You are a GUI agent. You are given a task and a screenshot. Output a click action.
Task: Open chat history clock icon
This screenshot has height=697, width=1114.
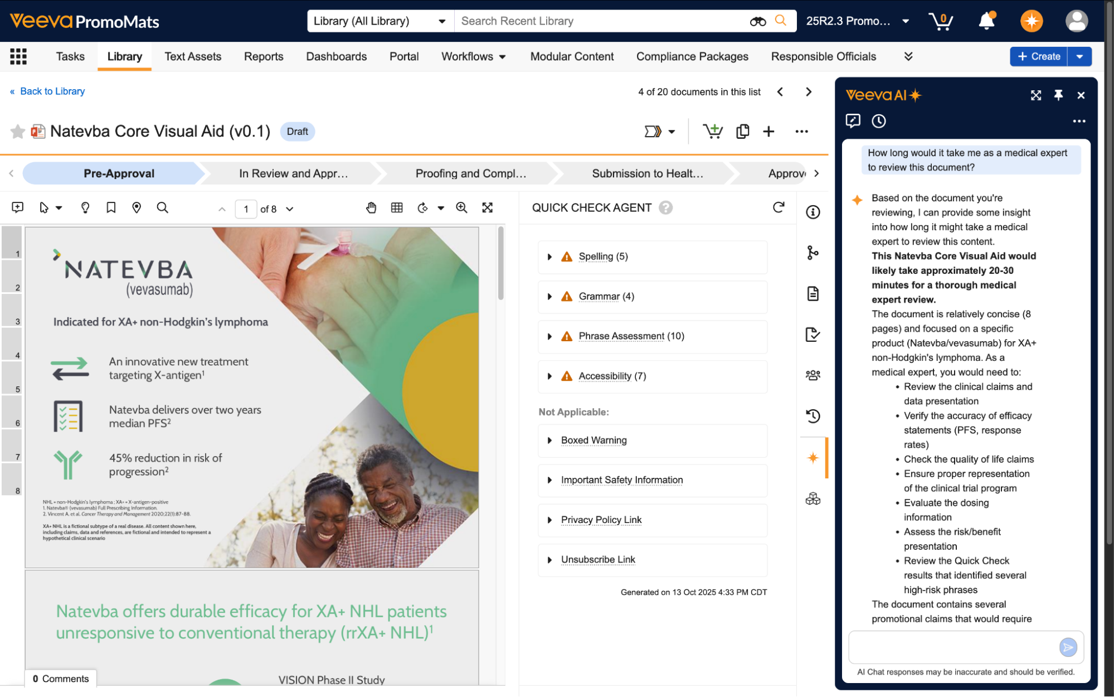point(879,121)
